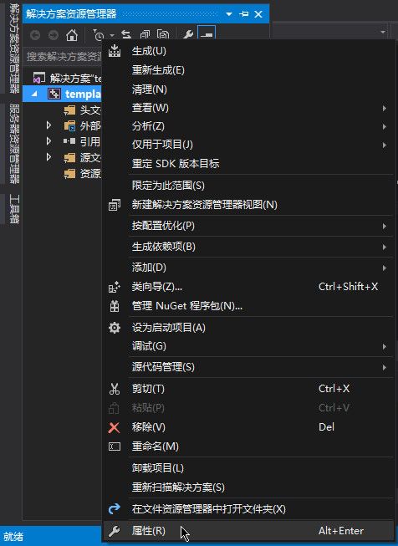Screen dimensions: 398x546
Task: Select the 资源 resource files folder
Action: (x=82, y=173)
